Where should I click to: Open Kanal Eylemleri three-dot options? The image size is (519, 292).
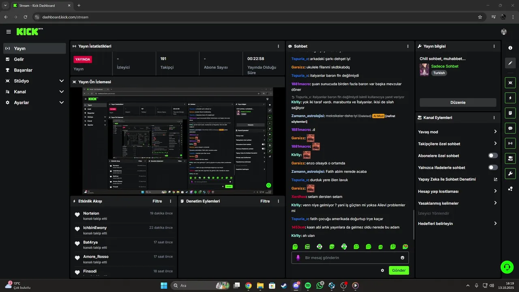point(494,118)
